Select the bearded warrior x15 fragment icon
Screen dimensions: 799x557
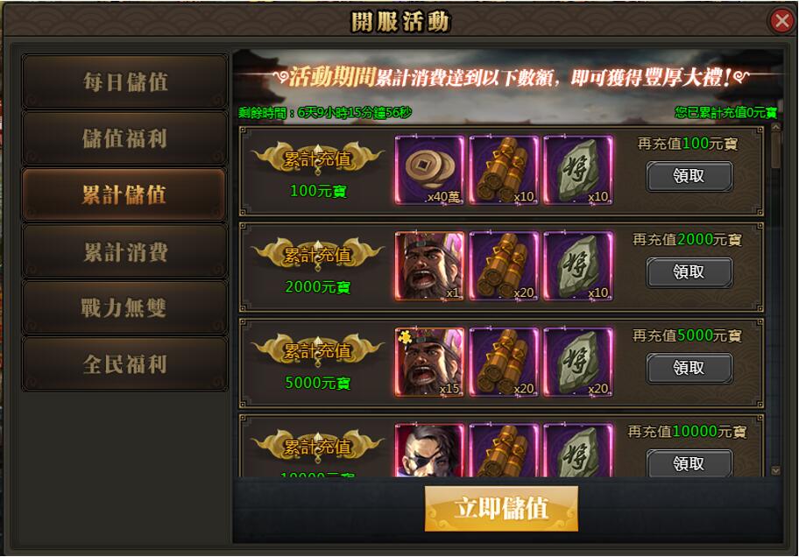point(429,362)
